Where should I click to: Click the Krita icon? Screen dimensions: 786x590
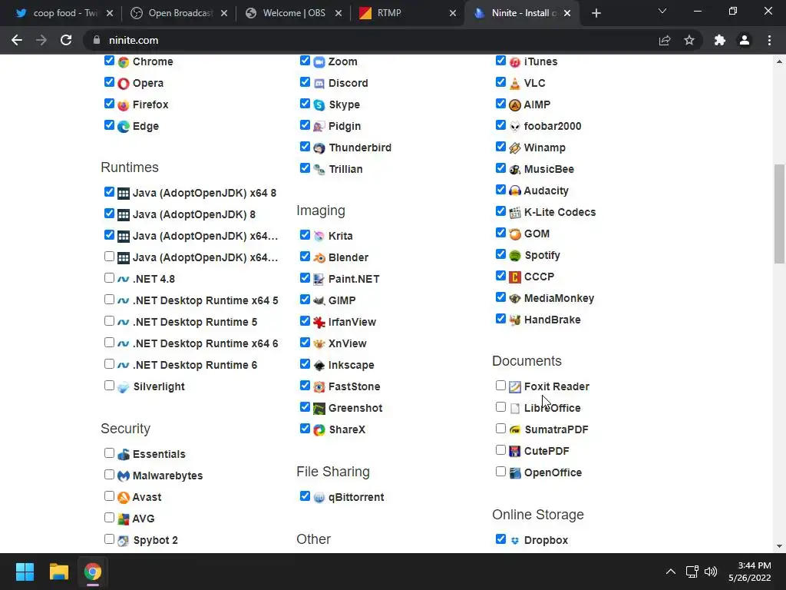click(319, 236)
